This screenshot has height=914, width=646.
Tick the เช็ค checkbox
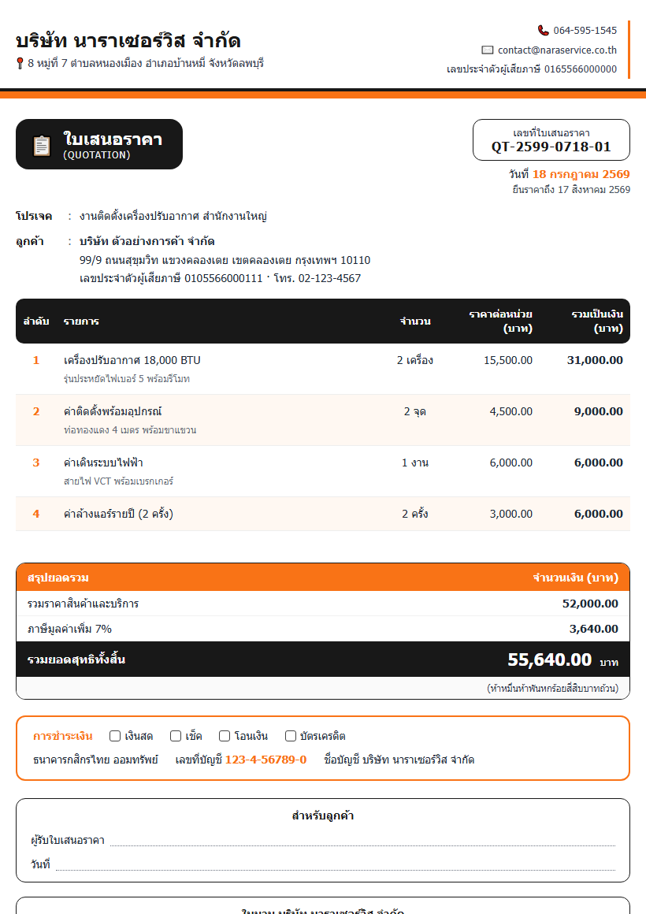click(x=176, y=736)
